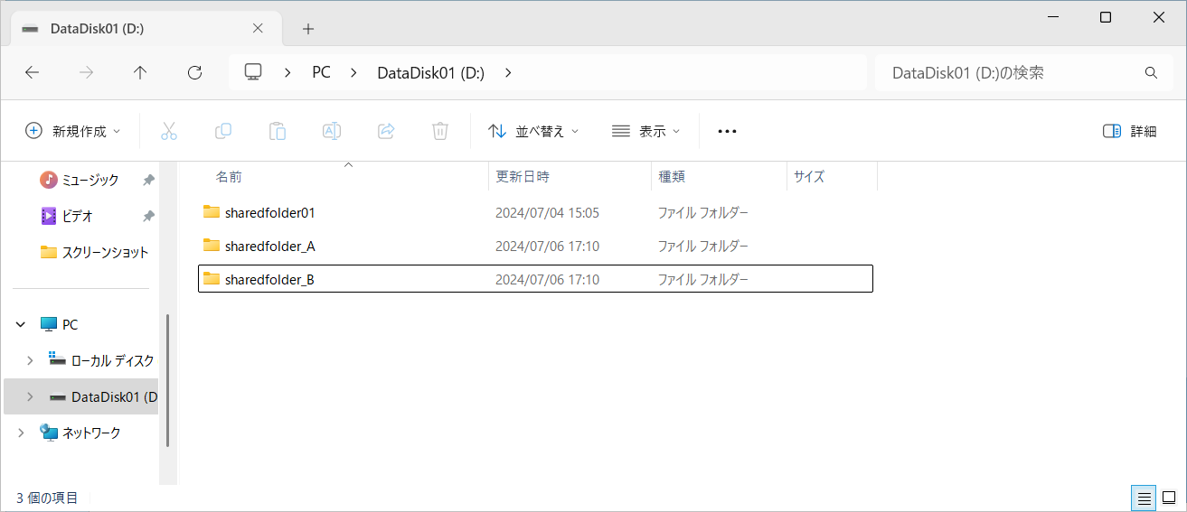1187x512 pixels.
Task: Click the navigation pane scrollbar
Action: tap(168, 380)
